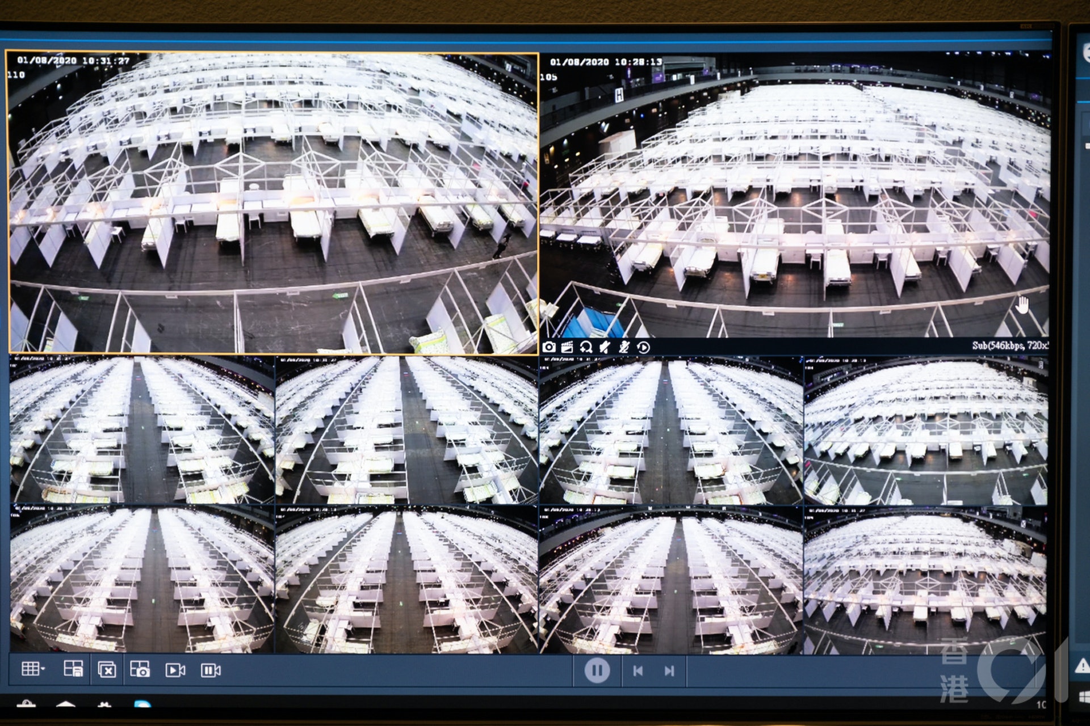Take snapshot of camera 105 feed
The image size is (1090, 726).
tap(549, 347)
